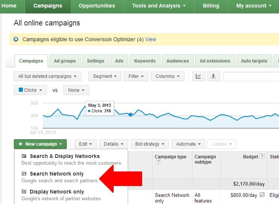Screen dimensions: 279x204
Task: Click the download report arrow icon
Action: [213, 76]
